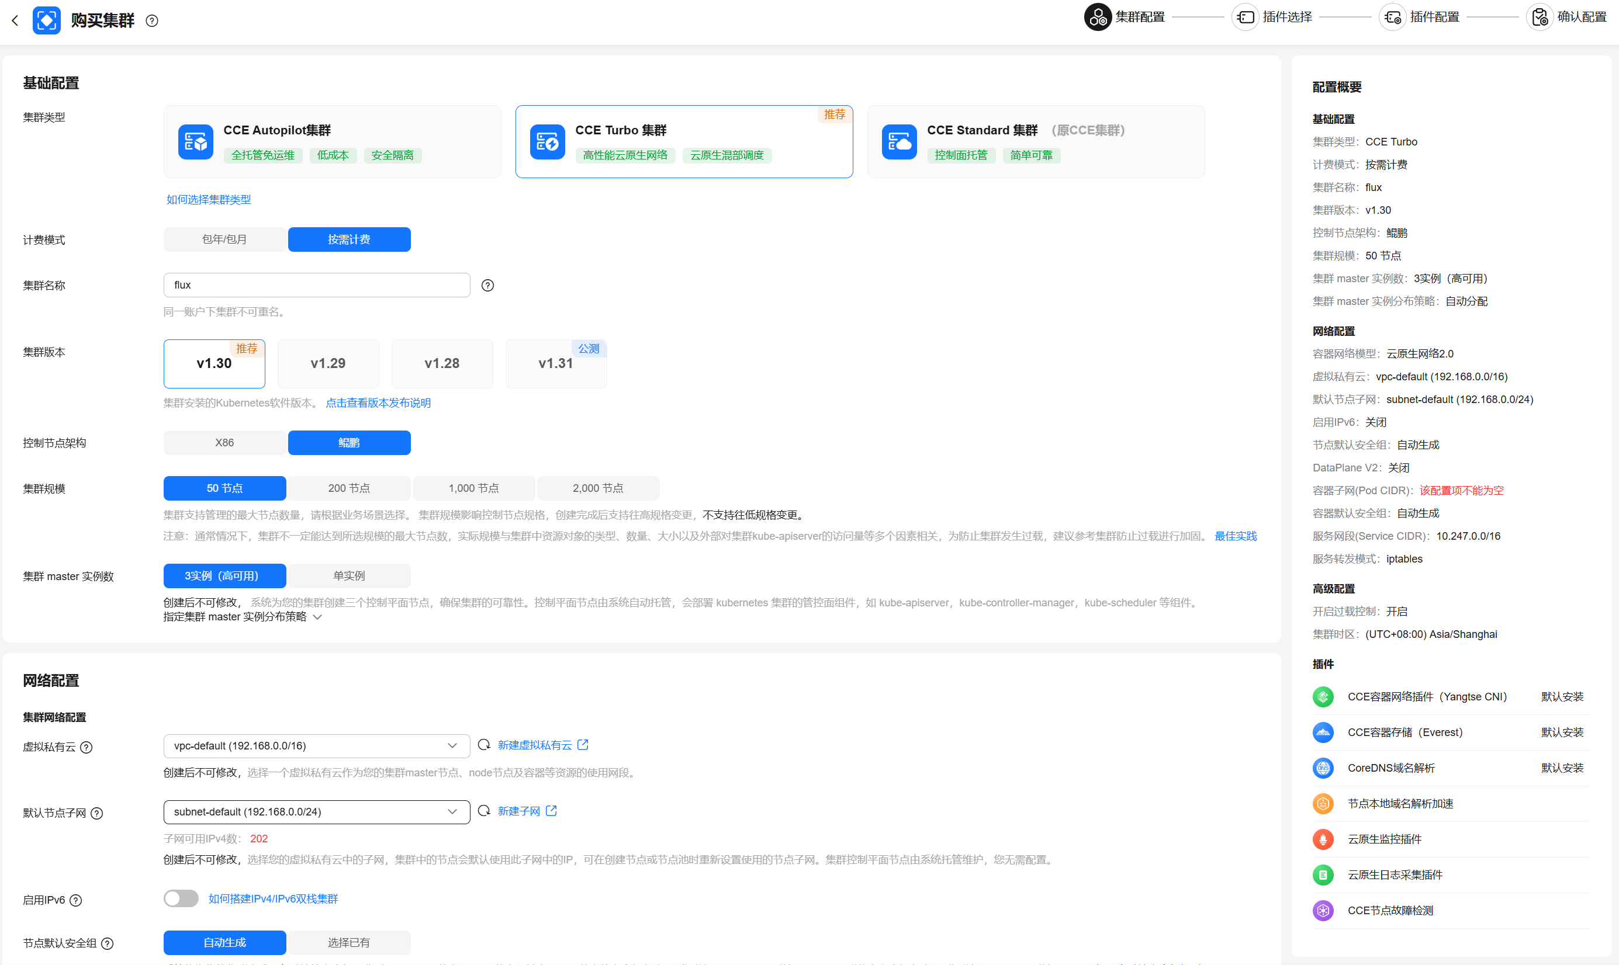Open 如何选择集群类型 link
This screenshot has height=965, width=1619.
(x=208, y=200)
